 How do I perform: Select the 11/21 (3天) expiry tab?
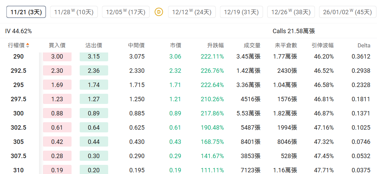(x=26, y=12)
